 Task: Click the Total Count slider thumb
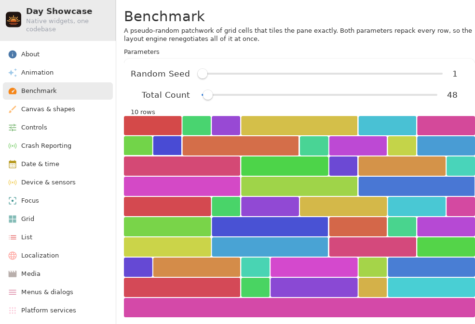point(208,95)
